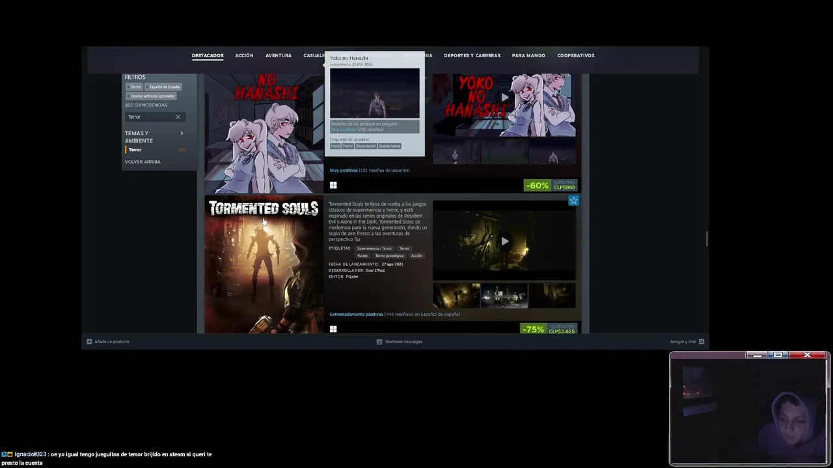Remove the Ocultar artículos ignorados filter chip

(x=151, y=96)
